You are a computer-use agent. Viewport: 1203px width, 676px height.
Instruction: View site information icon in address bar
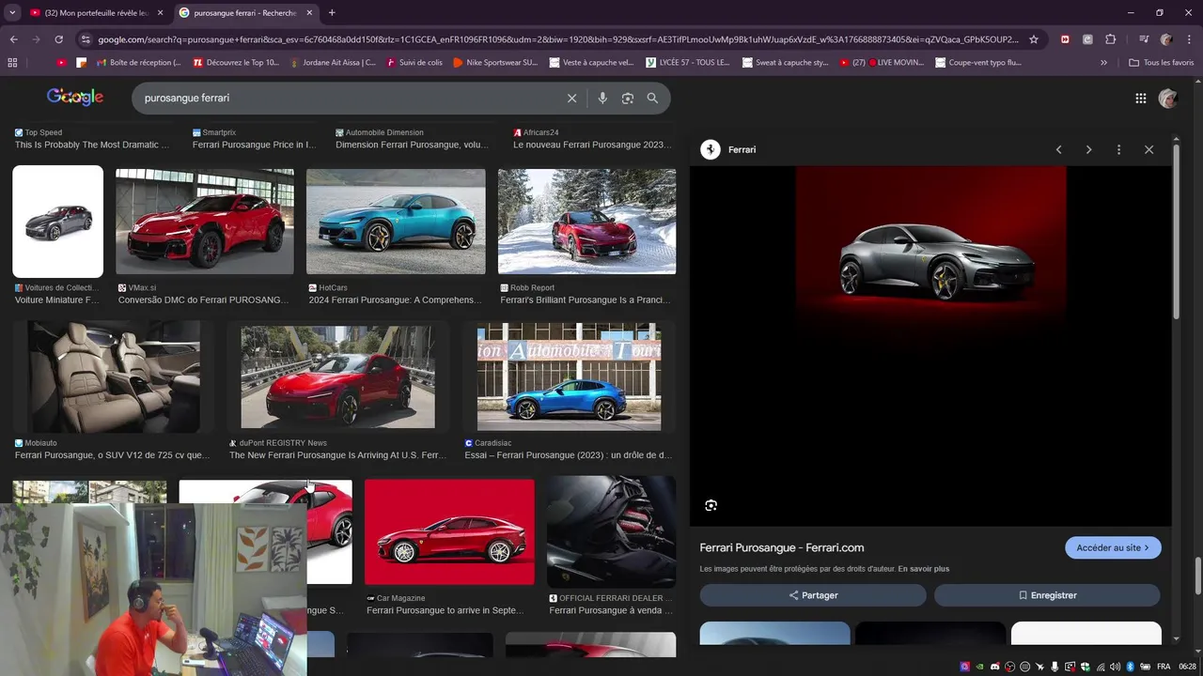click(x=86, y=39)
